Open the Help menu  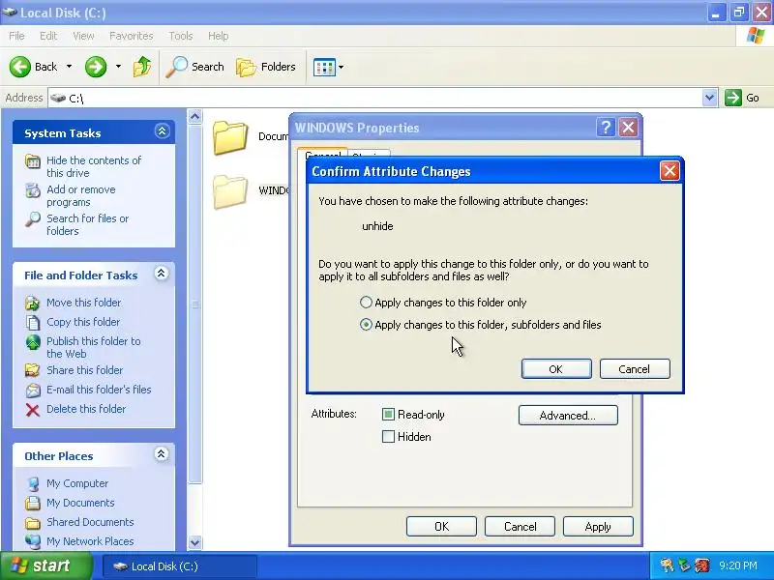(219, 36)
